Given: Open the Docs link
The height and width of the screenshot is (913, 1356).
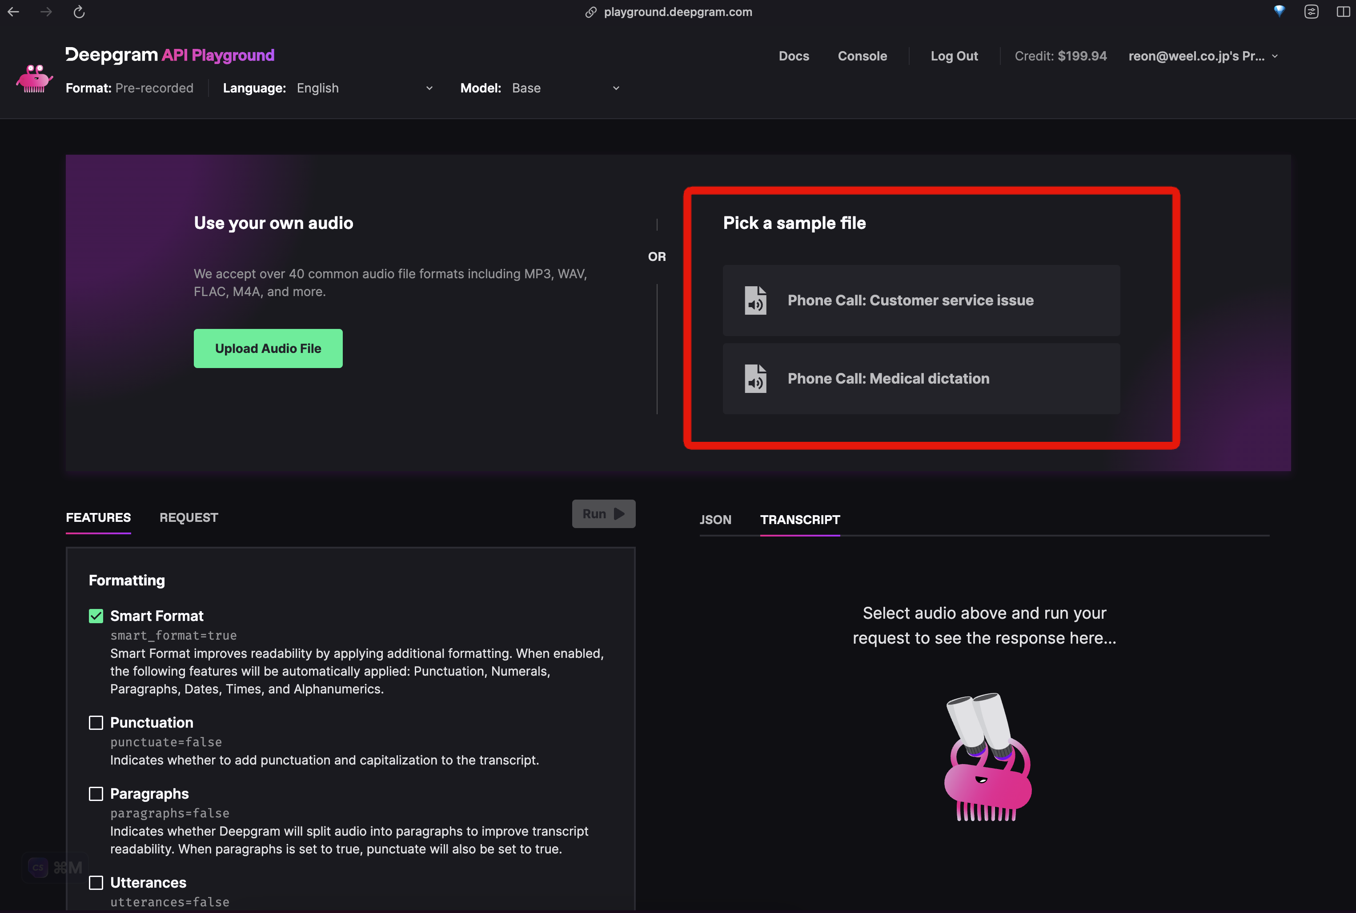Looking at the screenshot, I should click(794, 56).
